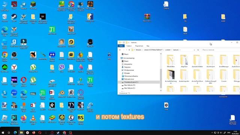Select the AvatarImporter folder

click(x=184, y=76)
